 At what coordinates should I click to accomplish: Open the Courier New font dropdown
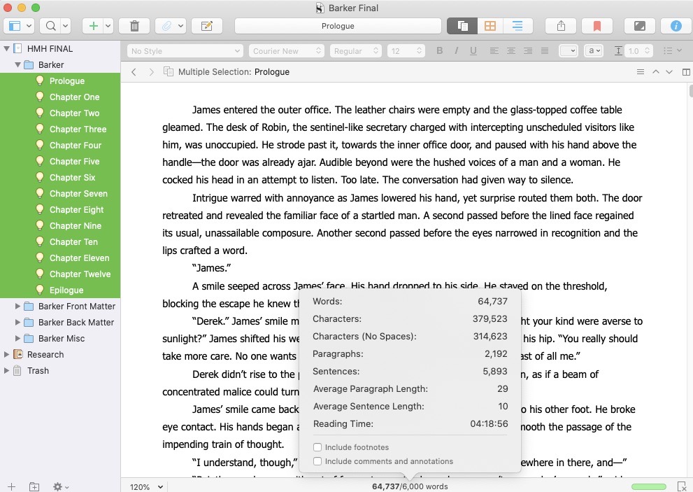286,51
